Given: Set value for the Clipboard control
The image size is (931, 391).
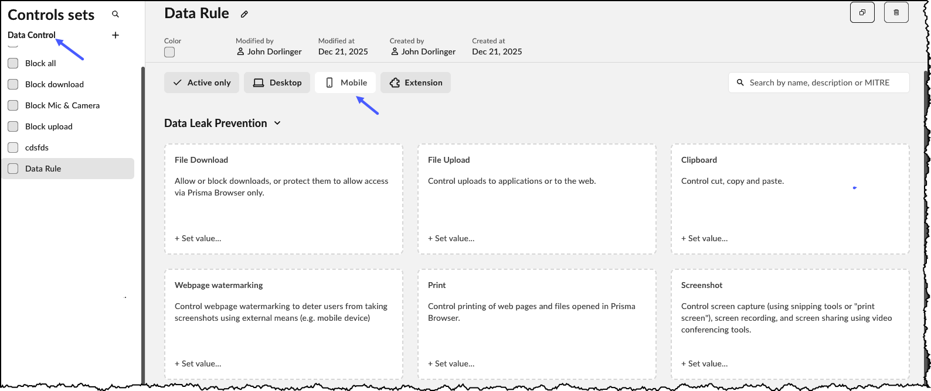Looking at the screenshot, I should [x=705, y=238].
